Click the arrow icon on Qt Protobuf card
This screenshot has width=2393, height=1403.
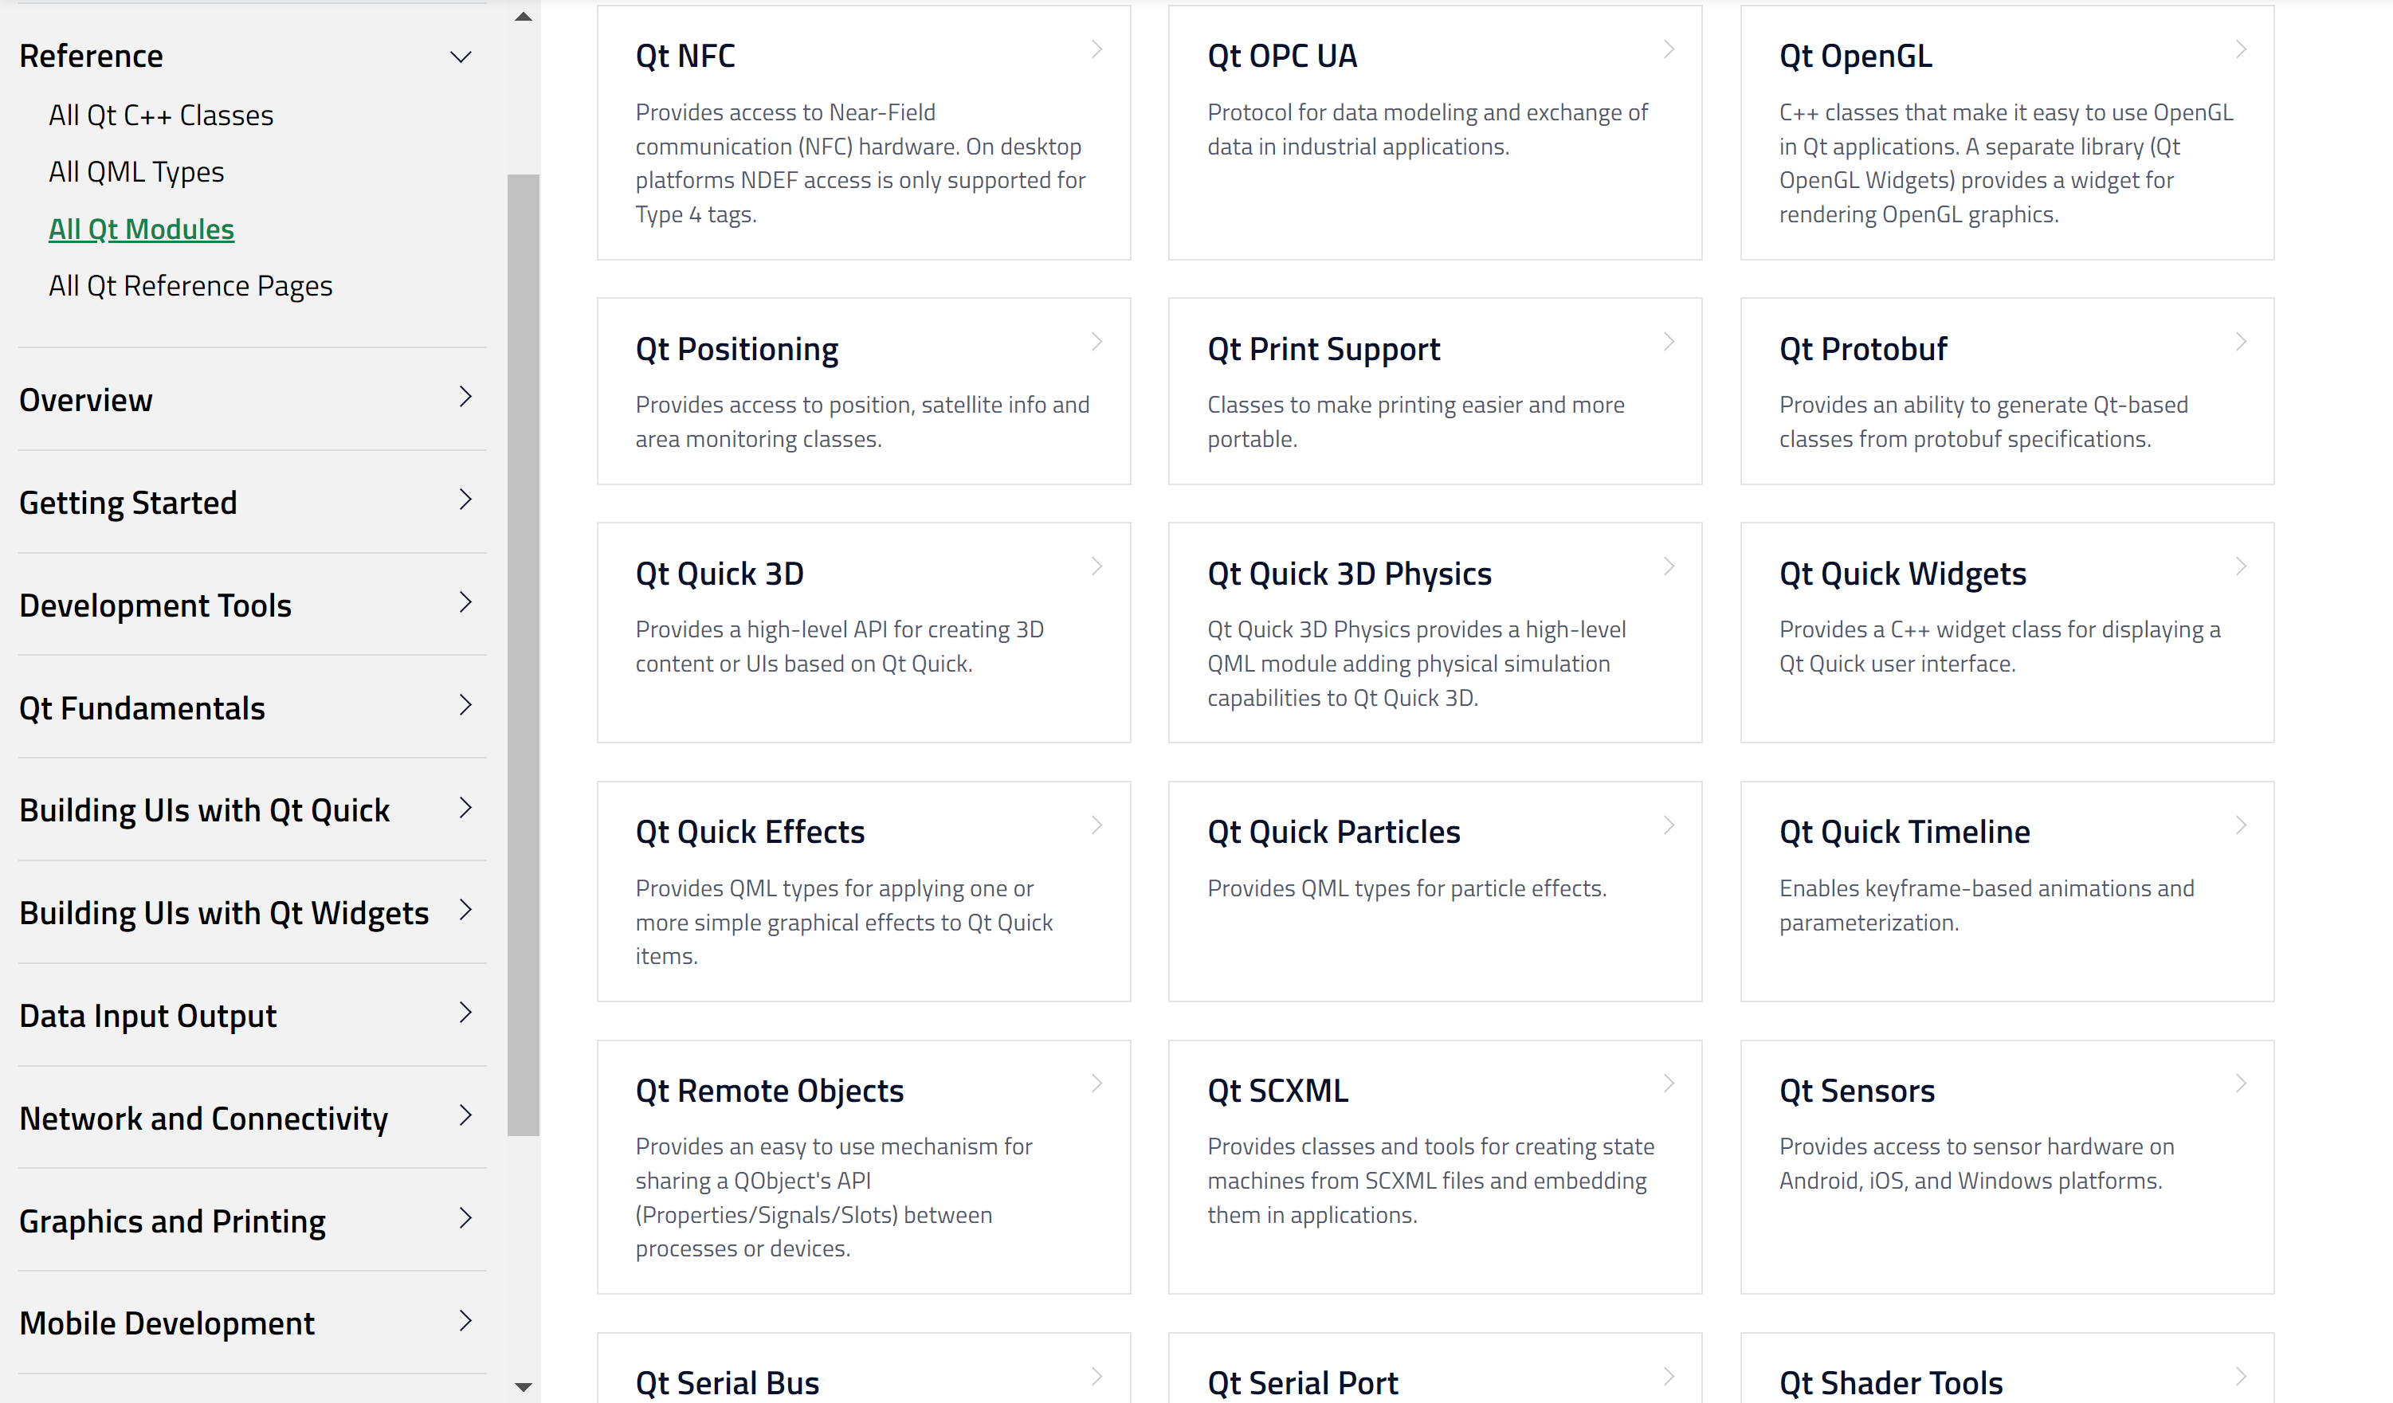click(x=2240, y=342)
